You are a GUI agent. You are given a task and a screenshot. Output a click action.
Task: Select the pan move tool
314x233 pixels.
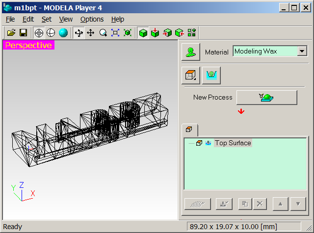(x=91, y=33)
